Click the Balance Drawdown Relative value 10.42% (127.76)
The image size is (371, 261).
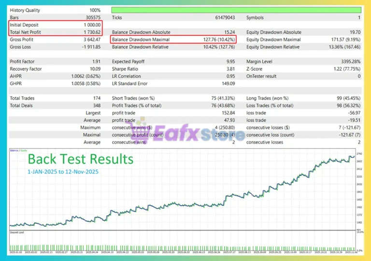(219, 47)
